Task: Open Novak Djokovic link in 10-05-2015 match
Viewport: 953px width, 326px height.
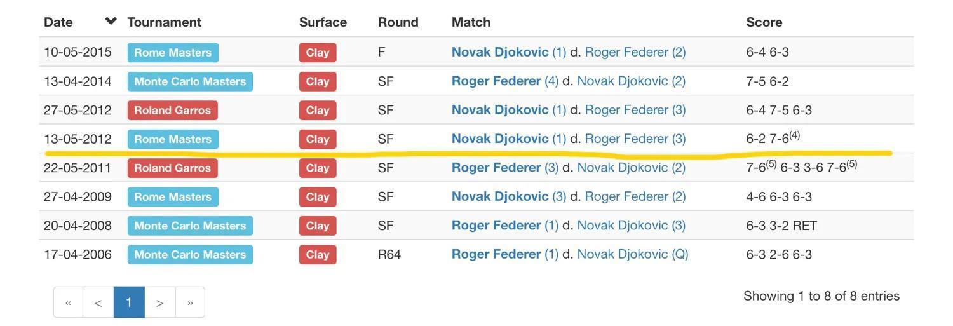Action: (500, 52)
